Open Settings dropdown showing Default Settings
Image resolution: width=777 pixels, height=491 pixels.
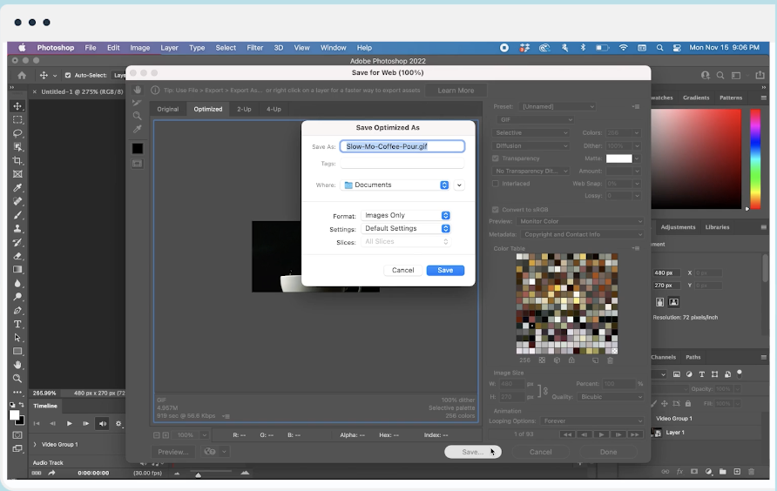406,228
